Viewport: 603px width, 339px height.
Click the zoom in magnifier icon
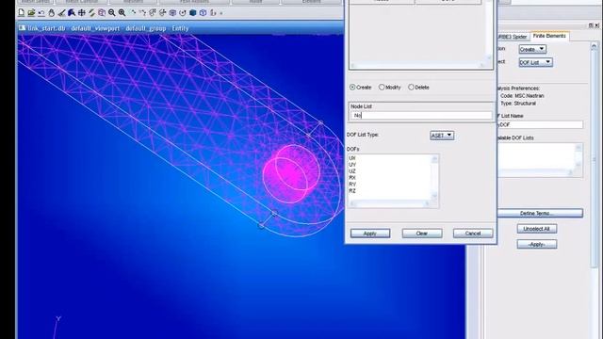pyautogui.click(x=122, y=13)
